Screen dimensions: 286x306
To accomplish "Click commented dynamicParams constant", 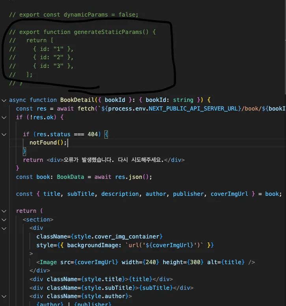I will tap(85, 15).
